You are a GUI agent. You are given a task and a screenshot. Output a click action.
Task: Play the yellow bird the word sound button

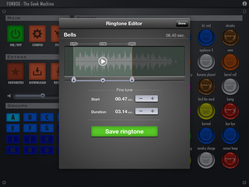[206, 111]
